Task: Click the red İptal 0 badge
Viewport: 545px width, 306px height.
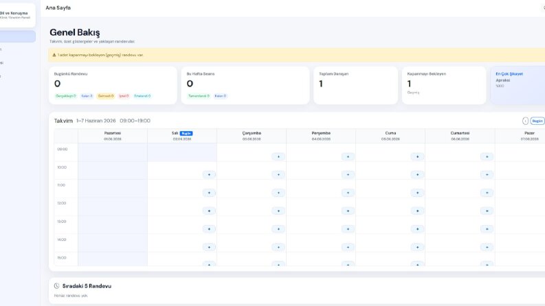Action: 124,96
